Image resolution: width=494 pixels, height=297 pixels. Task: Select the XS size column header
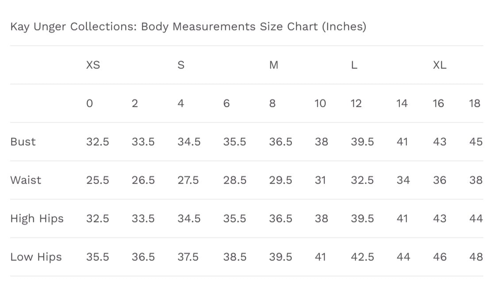click(93, 65)
